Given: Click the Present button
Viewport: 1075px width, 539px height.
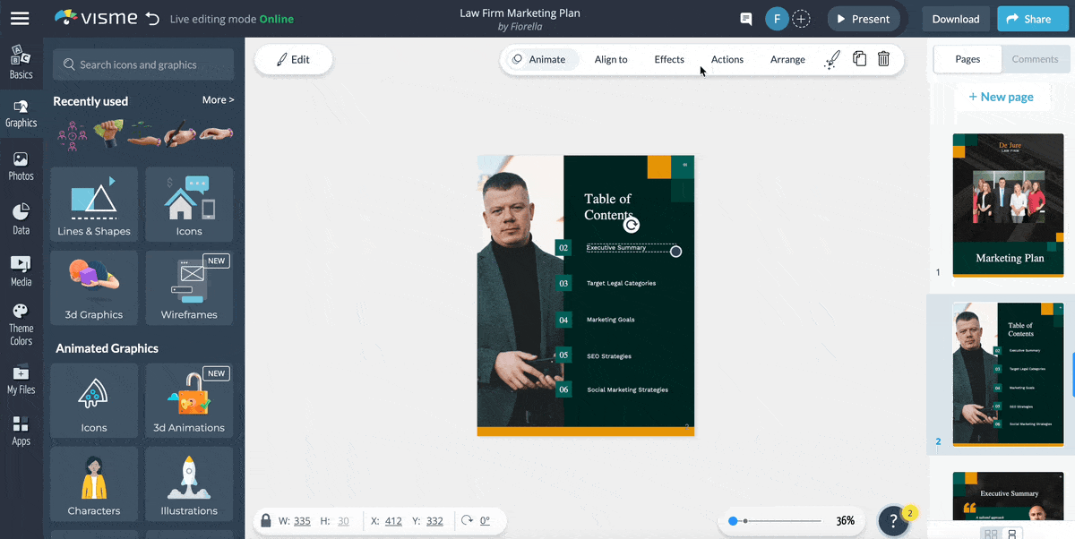Looking at the screenshot, I should click(x=862, y=18).
